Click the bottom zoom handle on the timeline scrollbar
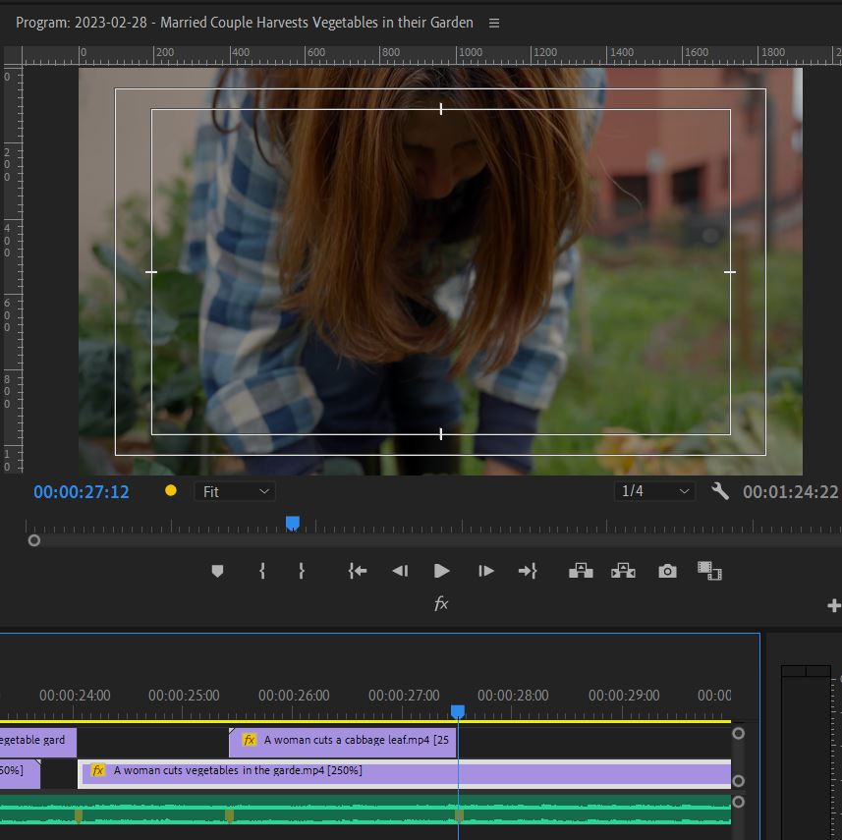Screen dimensions: 842x840 [739, 802]
